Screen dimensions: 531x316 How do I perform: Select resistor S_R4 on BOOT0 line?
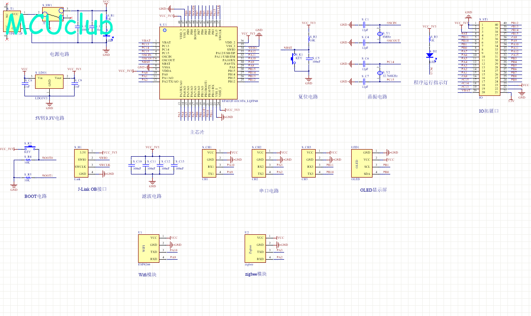(x=28, y=160)
